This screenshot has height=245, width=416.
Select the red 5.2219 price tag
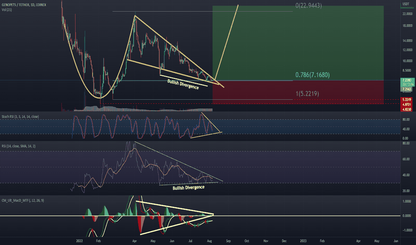407,100
